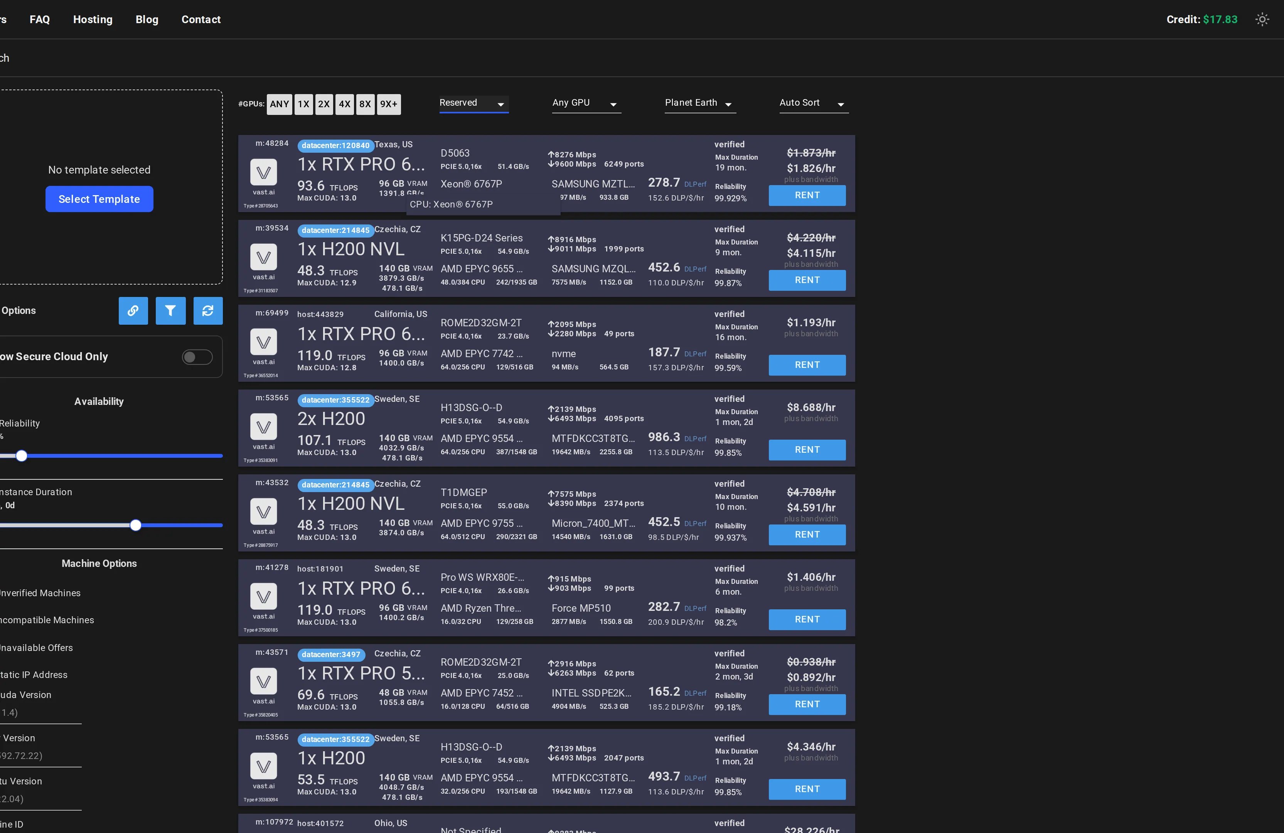Click the vast.ai logo on machine m:48284

click(263, 173)
